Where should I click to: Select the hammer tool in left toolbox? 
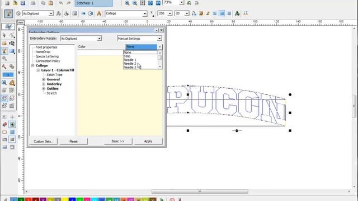pos(4,66)
